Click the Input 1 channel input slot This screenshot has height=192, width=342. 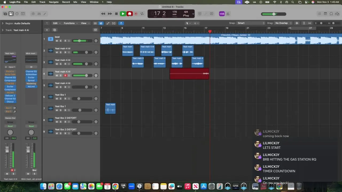tap(12, 67)
